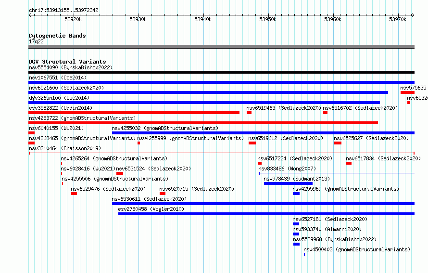This screenshot has height=273, width=428.
Task: Click the esv3582822 (Uddin2014) red bar
Action: [134, 113]
